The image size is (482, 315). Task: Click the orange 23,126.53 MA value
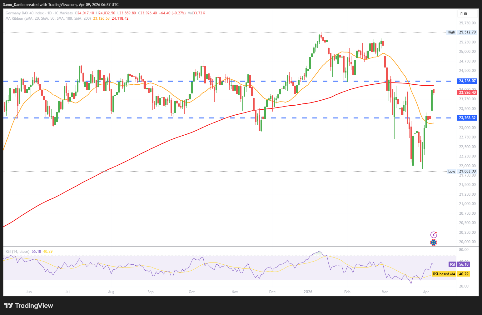(x=101, y=18)
